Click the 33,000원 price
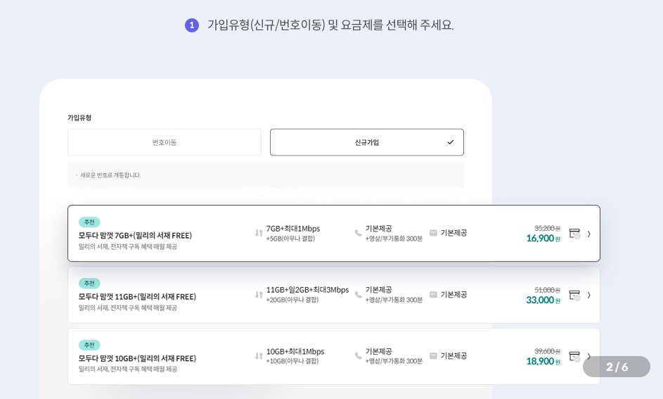This screenshot has height=399, width=663. [x=543, y=300]
